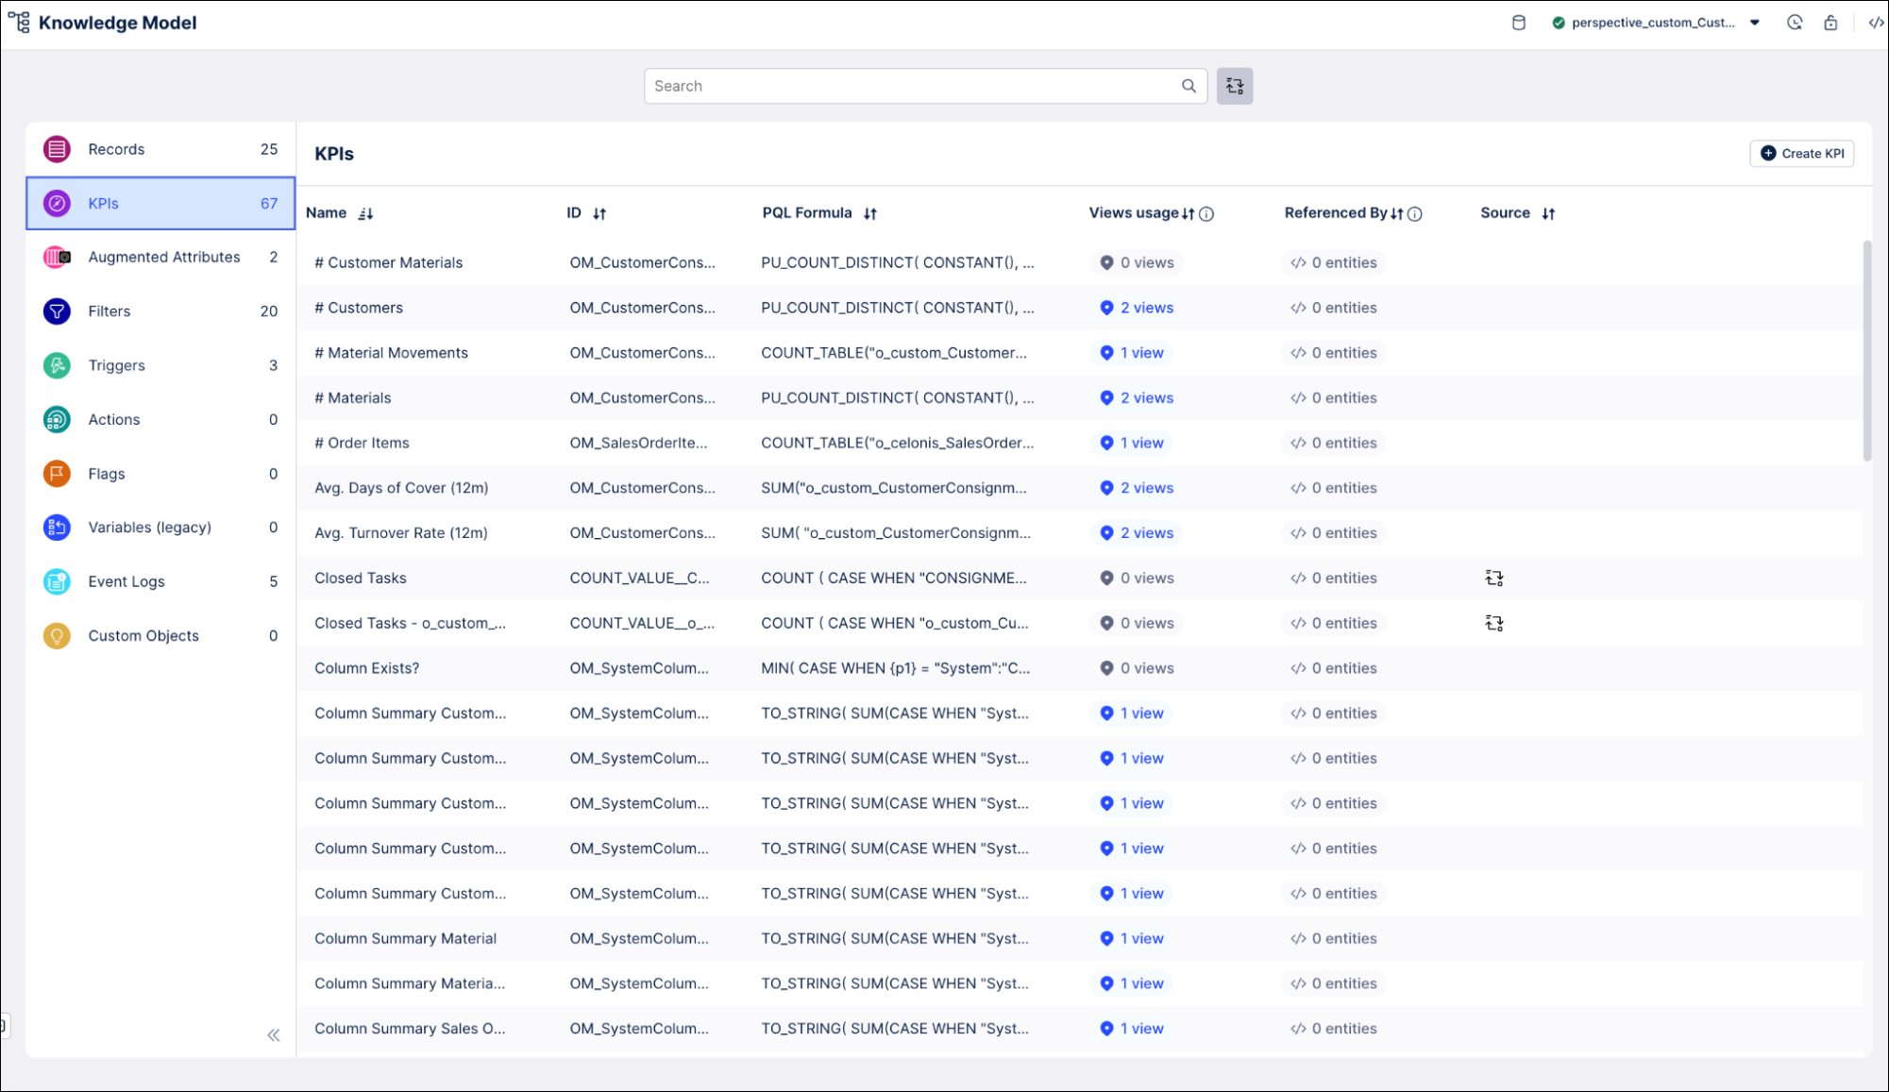Click source icon in Closed Tasks - o_custom row
Screen dimensions: 1889x1092
pyautogui.click(x=1493, y=624)
